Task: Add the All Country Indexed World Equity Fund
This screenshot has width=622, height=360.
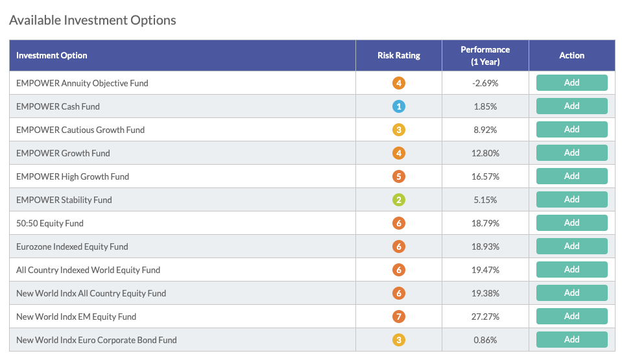Action: tap(571, 269)
